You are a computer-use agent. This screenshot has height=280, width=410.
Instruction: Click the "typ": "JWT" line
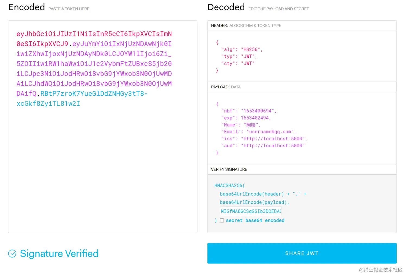pyautogui.click(x=239, y=57)
